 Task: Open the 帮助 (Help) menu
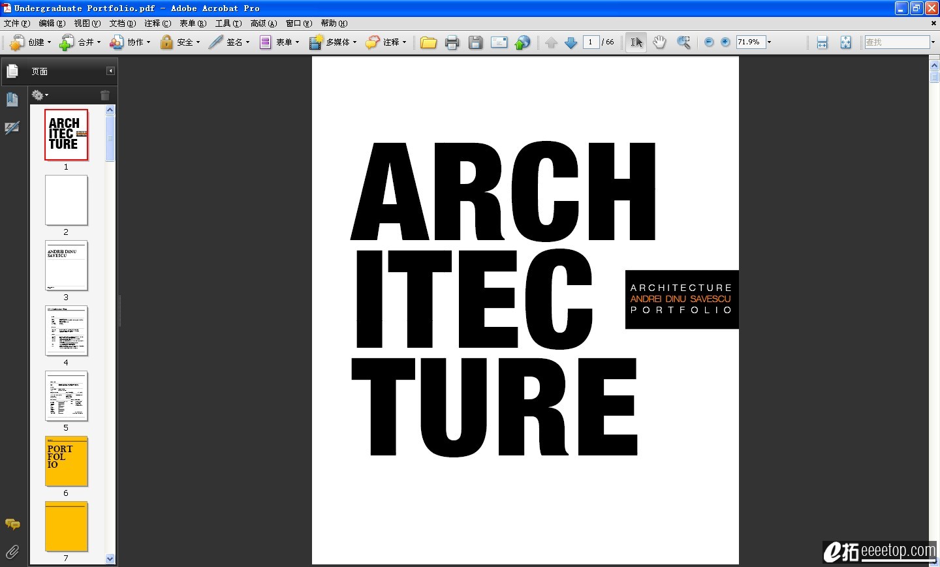[334, 23]
